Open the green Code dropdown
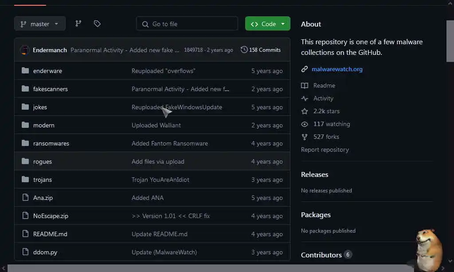This screenshot has width=454, height=272. point(268,24)
